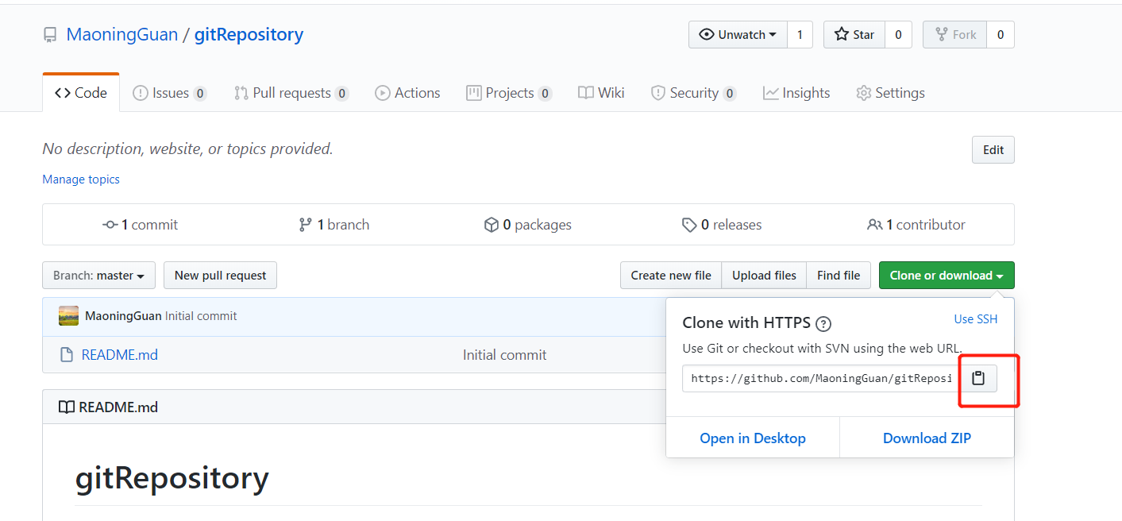
Task: Click the tag icon next to 0 releases
Action: (x=689, y=225)
